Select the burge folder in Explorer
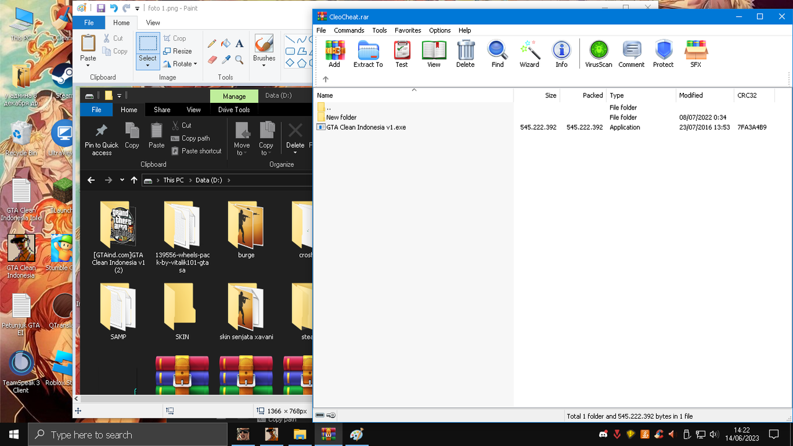The height and width of the screenshot is (446, 793). [246, 230]
